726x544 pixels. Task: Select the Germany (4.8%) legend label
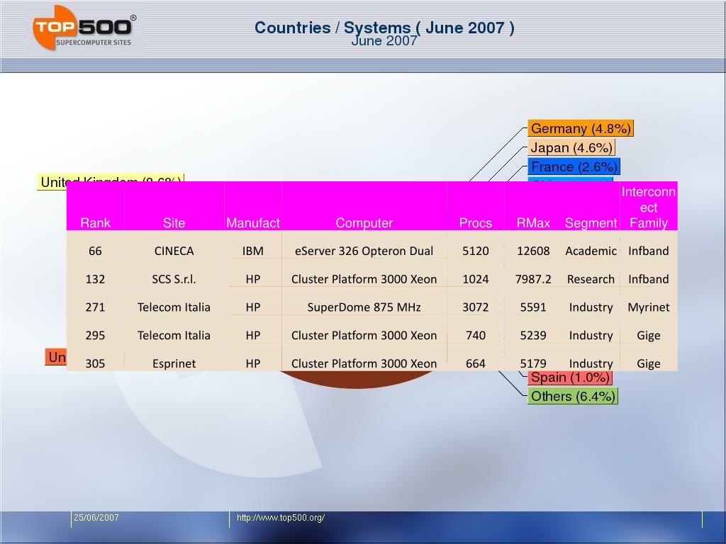(581, 128)
